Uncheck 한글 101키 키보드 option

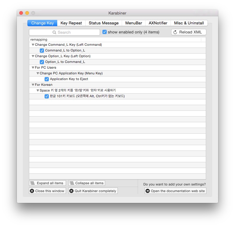pyautogui.click(x=47, y=96)
